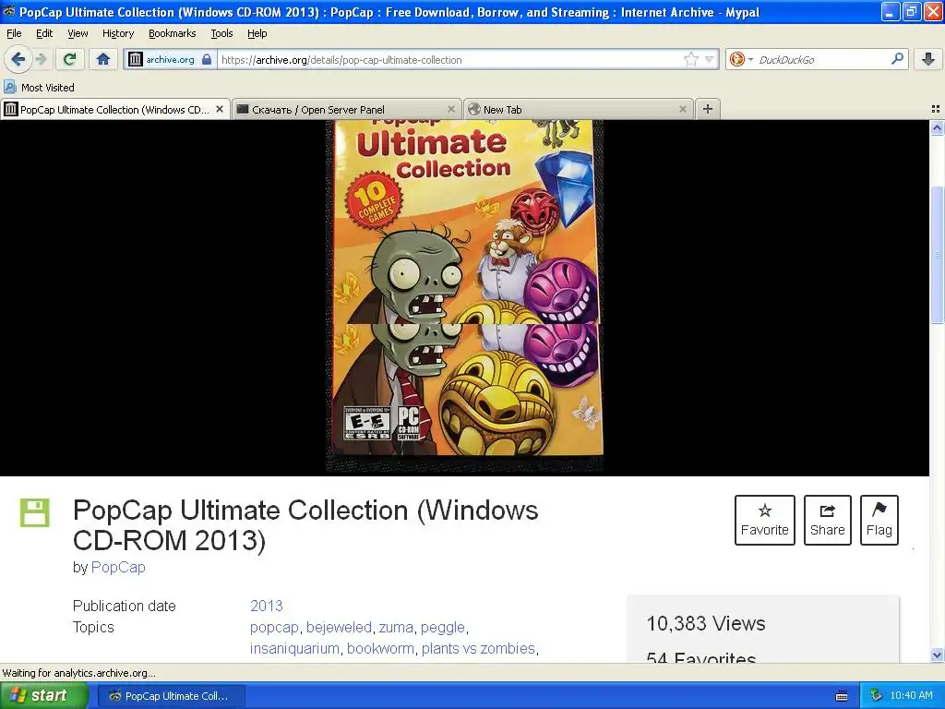This screenshot has width=945, height=709.
Task: Show the list all tabs button
Action: [936, 109]
